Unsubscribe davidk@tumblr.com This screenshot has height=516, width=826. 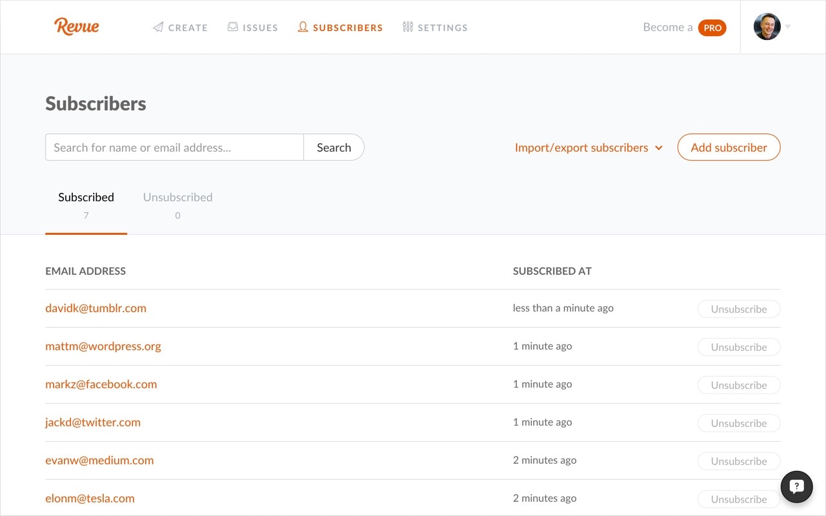coord(739,309)
